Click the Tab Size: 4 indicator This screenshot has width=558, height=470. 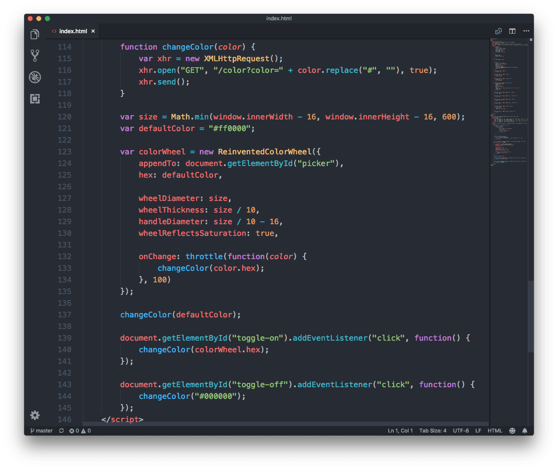click(x=433, y=431)
